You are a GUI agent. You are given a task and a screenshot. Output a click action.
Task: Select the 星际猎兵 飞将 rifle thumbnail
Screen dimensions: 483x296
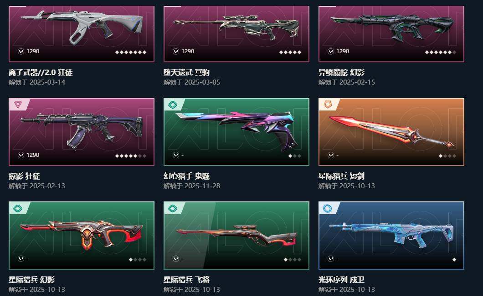236,236
